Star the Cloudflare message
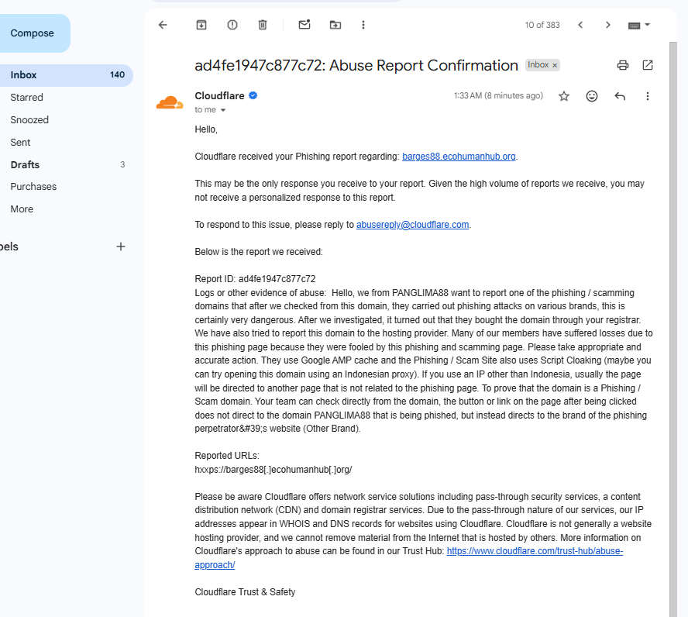The height and width of the screenshot is (617, 688). (x=564, y=96)
